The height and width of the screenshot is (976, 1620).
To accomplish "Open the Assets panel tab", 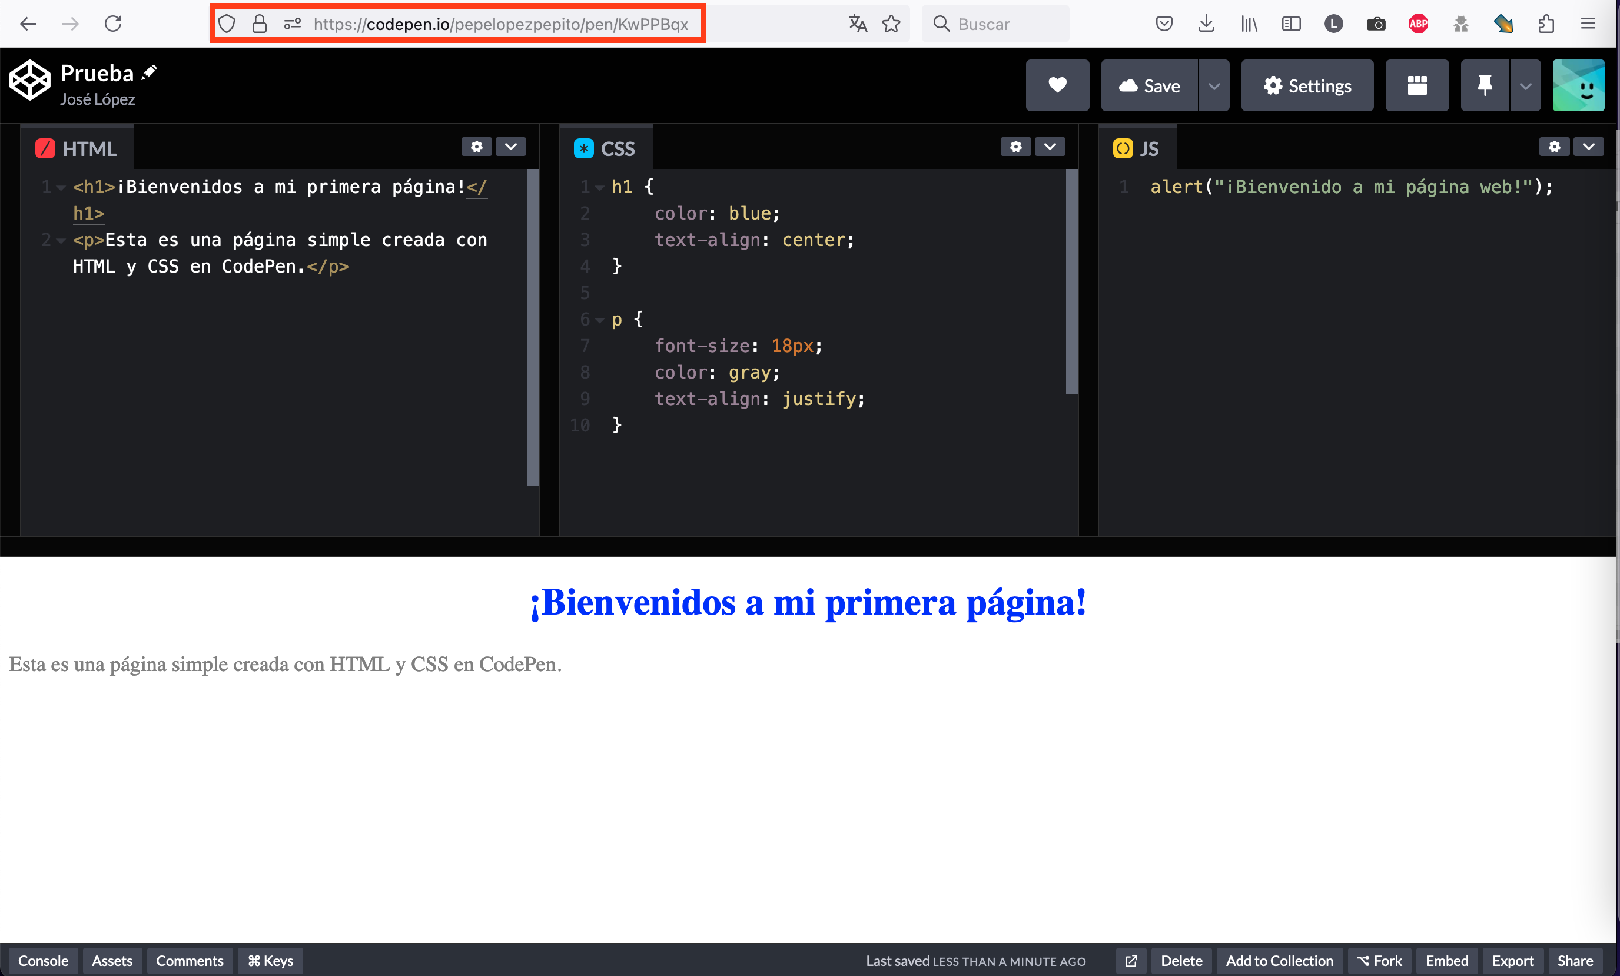I will pos(112,961).
